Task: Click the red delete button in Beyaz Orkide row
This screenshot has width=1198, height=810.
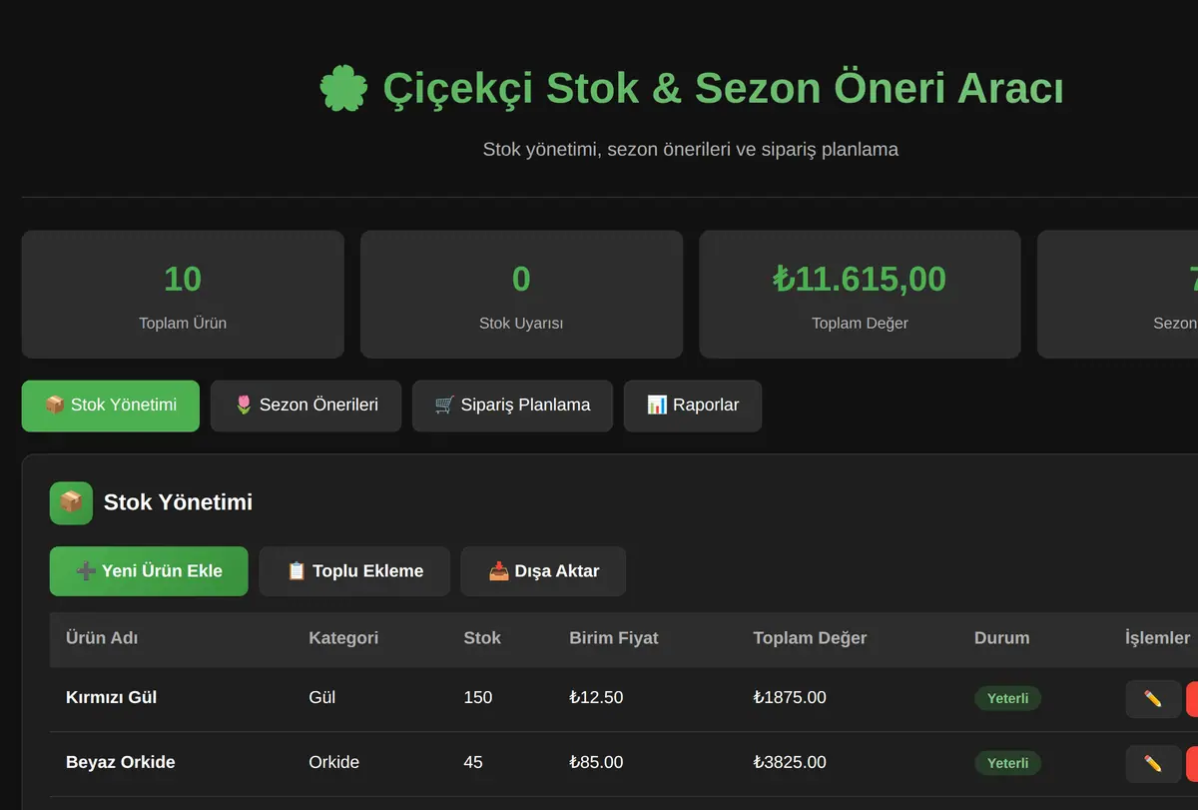Action: coord(1192,764)
